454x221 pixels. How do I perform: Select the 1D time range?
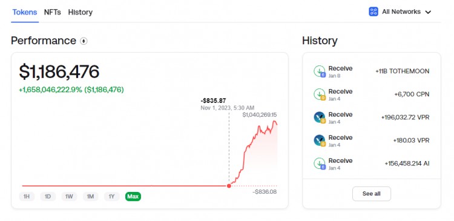48,197
